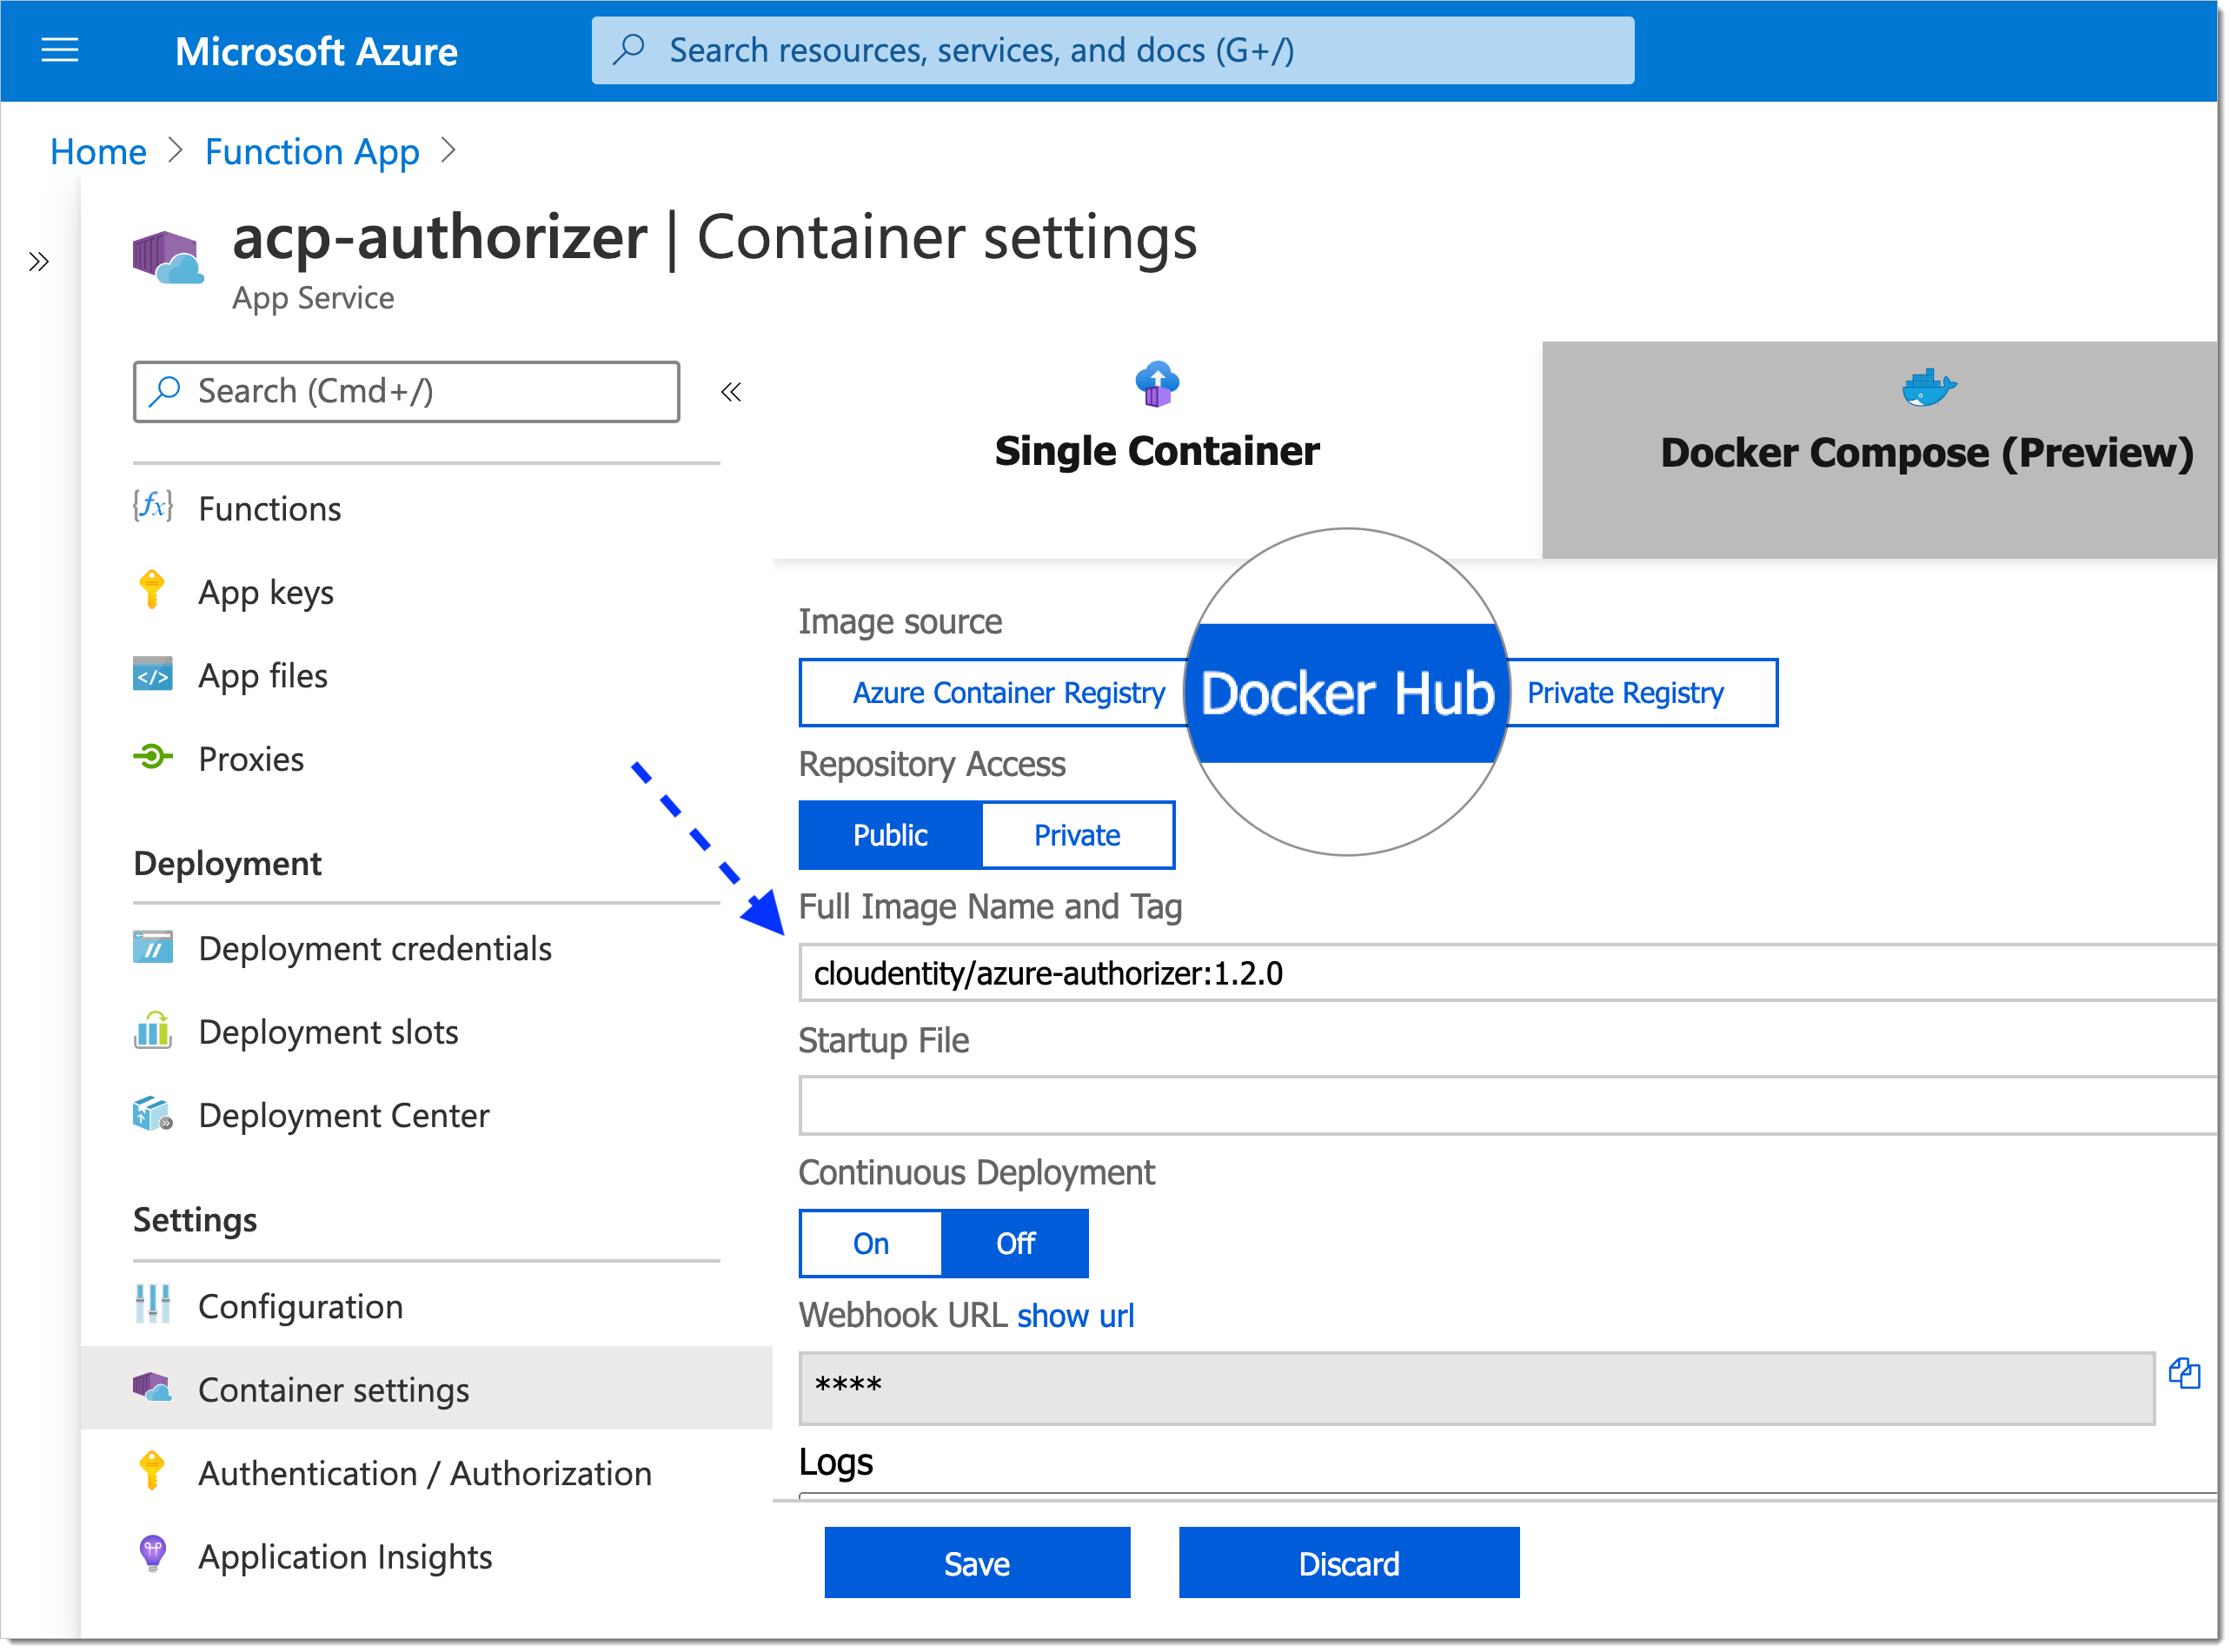Click the show url link
The height and width of the screenshot is (1652, 2231).
tap(1076, 1316)
